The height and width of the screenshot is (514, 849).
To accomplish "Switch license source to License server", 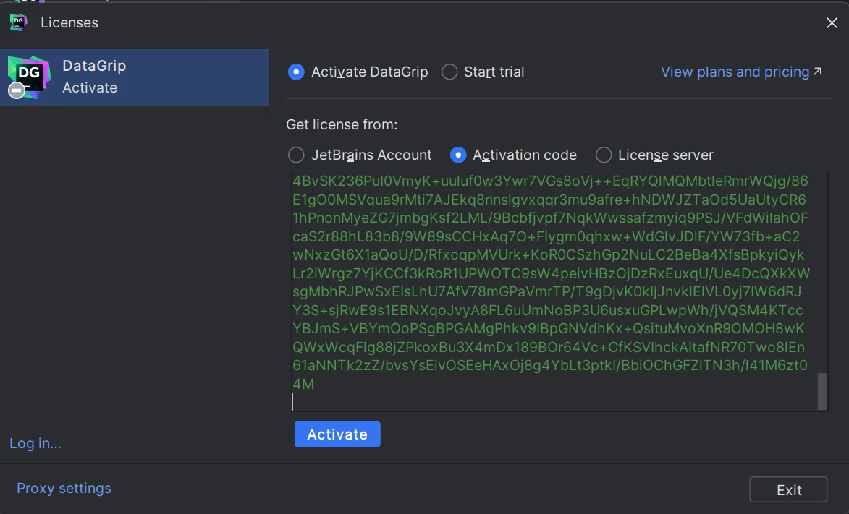I will (603, 155).
